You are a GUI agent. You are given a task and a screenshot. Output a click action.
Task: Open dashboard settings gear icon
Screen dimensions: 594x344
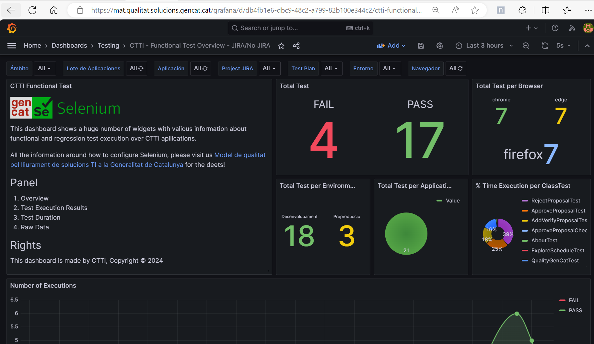pos(440,46)
